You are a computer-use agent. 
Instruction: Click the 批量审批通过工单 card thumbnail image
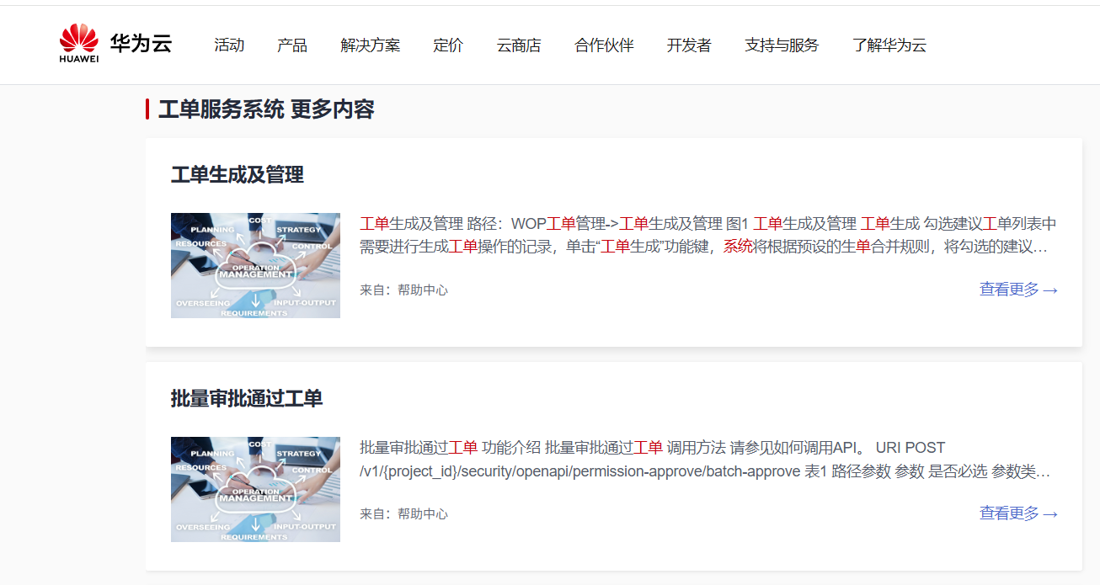255,489
